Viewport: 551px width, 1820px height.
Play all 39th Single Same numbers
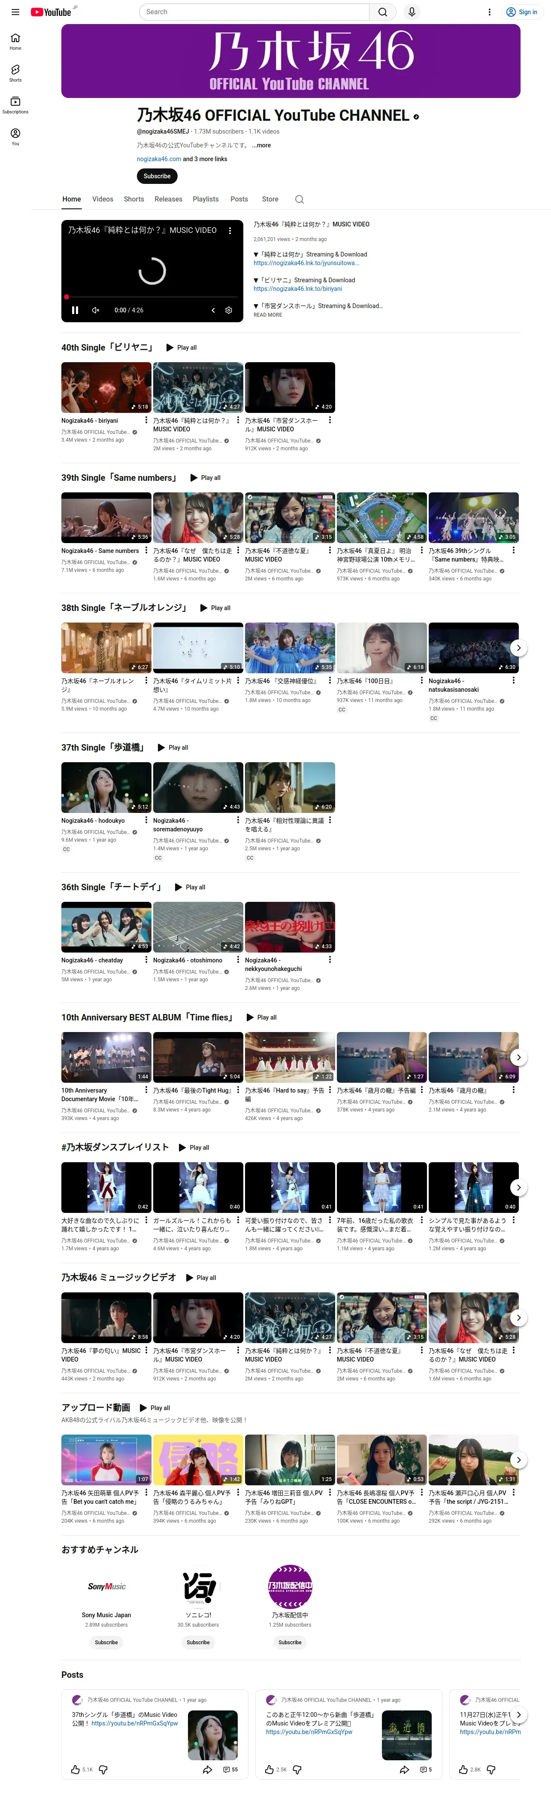point(205,478)
